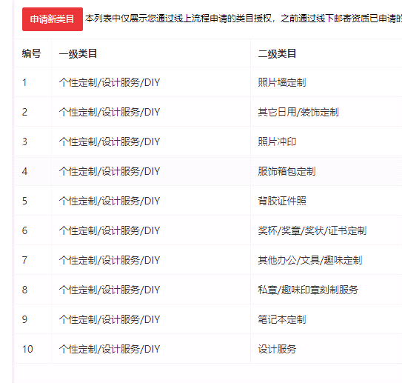This screenshot has height=383, width=402.
Task: Click row number 5 cell
Action: tap(24, 201)
